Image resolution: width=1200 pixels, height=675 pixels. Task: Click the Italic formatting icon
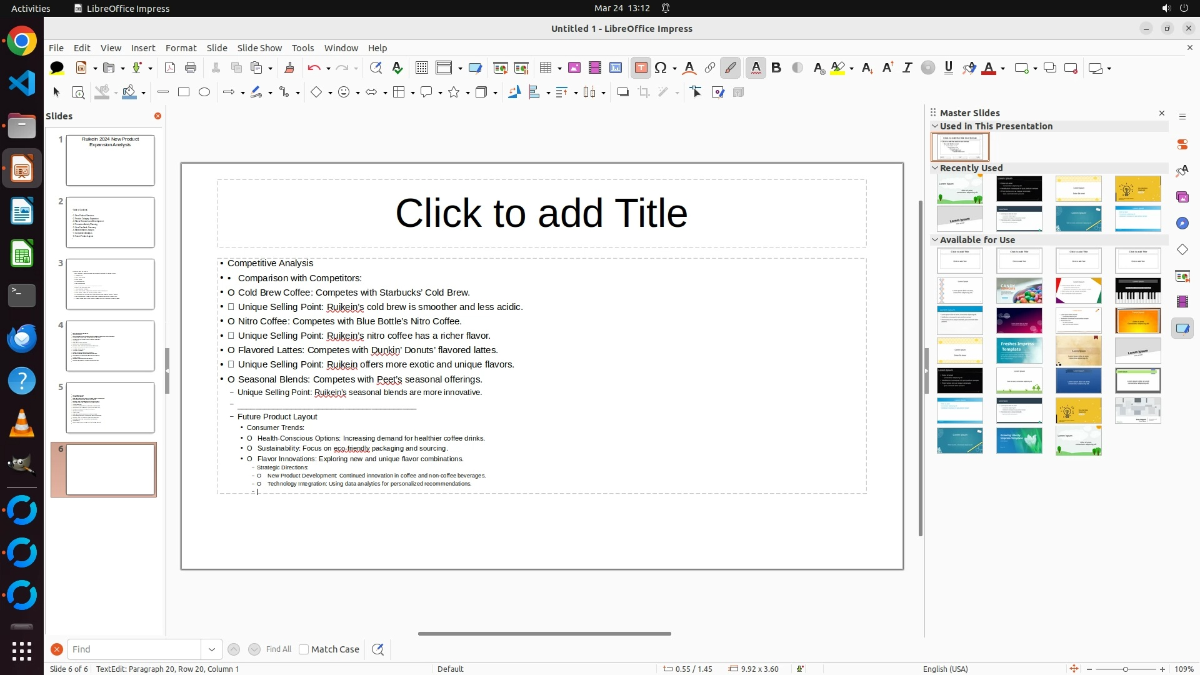point(907,68)
